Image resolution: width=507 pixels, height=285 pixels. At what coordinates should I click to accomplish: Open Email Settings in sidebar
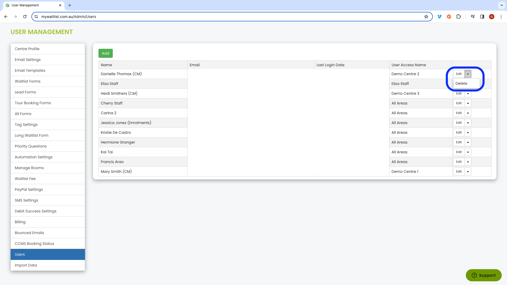point(48,60)
